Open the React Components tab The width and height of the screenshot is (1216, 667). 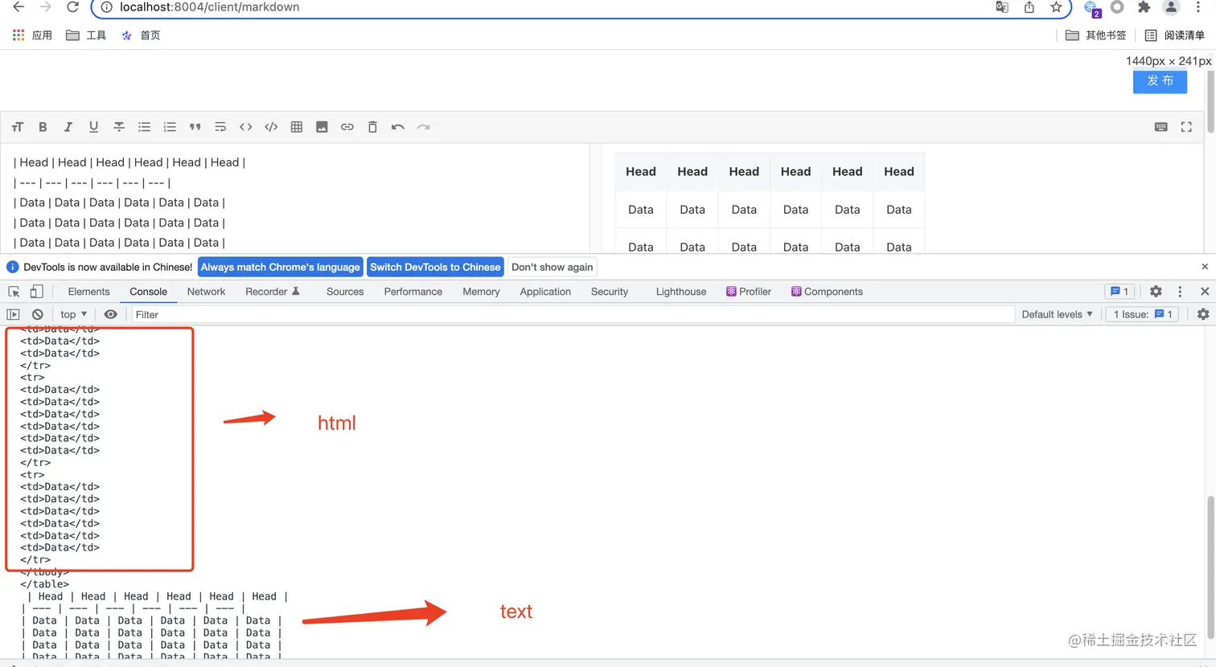[827, 292]
